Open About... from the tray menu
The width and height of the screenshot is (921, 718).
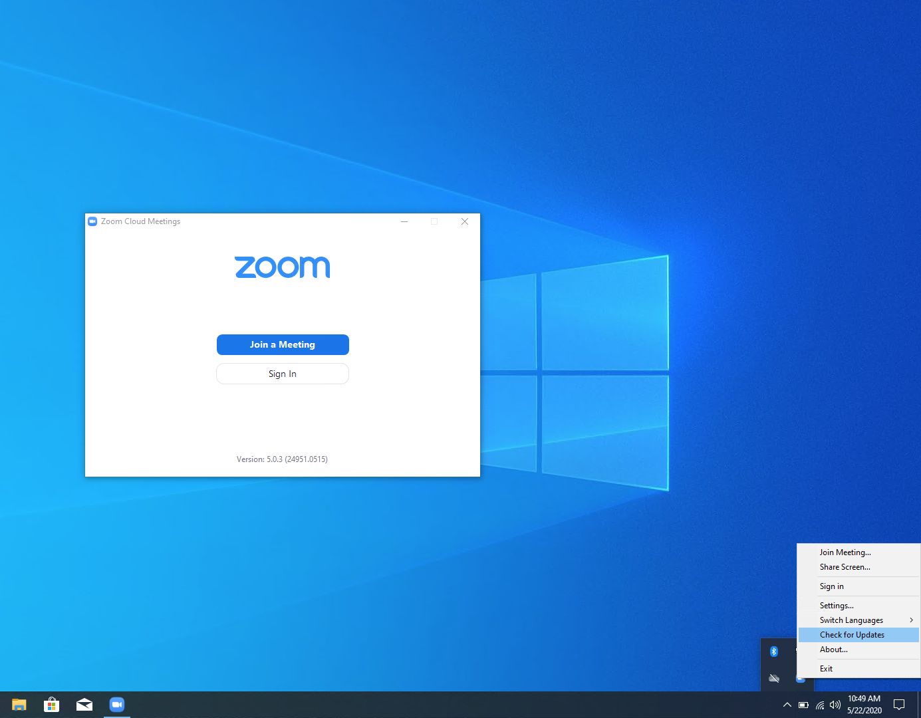point(858,650)
